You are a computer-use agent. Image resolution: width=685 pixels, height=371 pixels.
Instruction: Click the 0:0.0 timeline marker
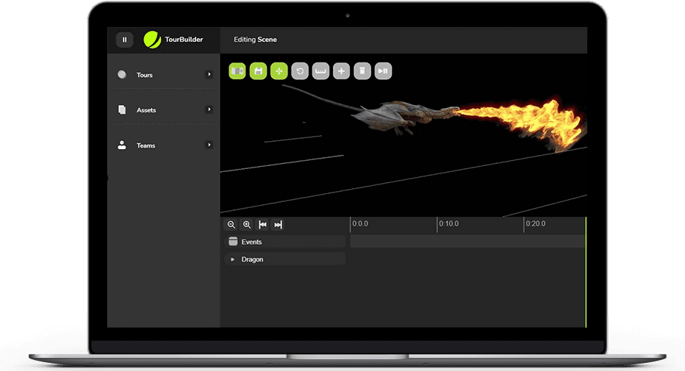point(360,224)
